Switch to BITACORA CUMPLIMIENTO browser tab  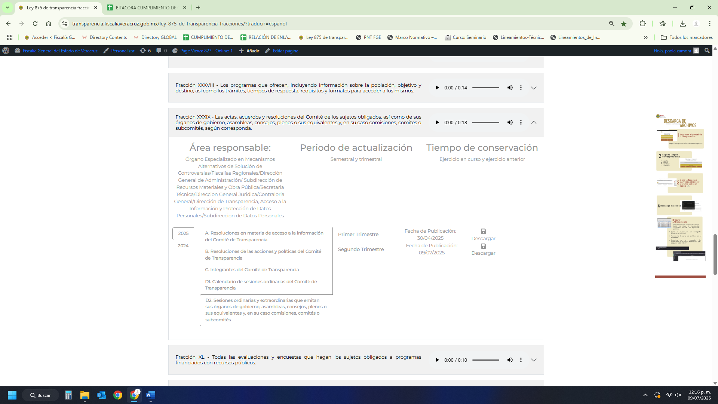146,7
